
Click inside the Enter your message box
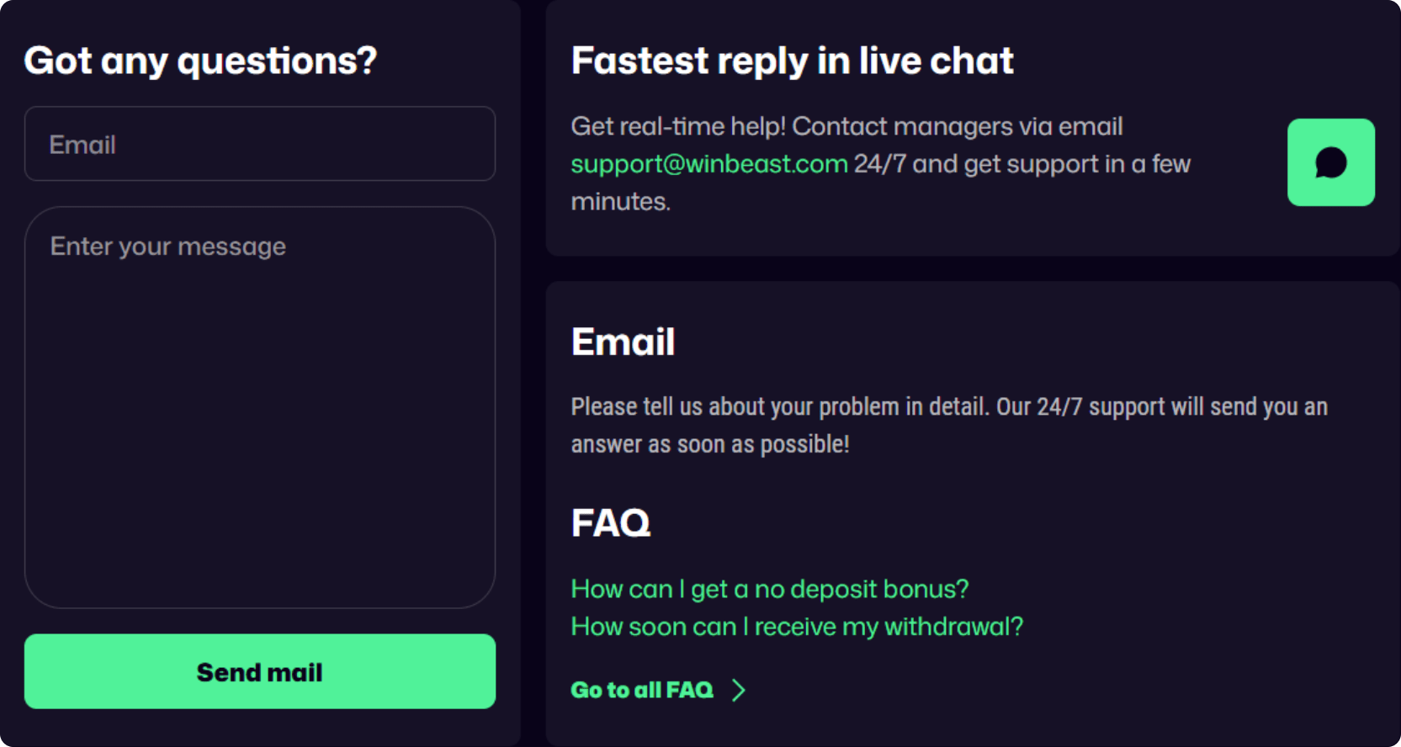pyautogui.click(x=259, y=407)
